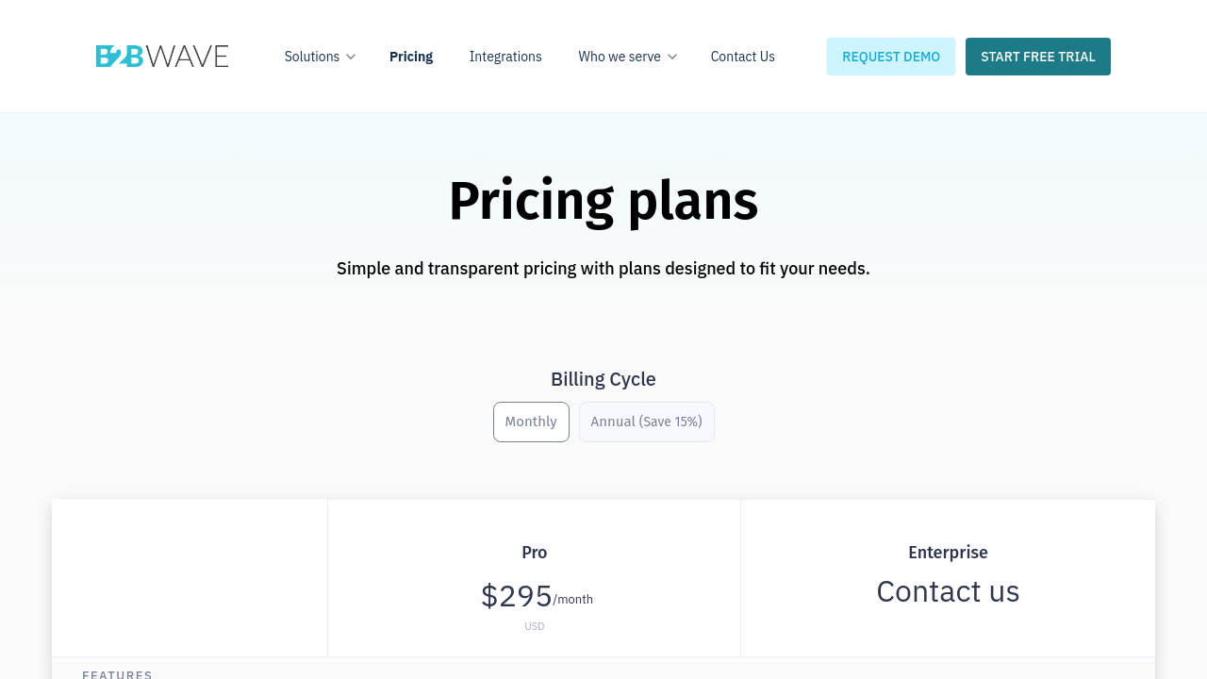Viewport: 1207px width, 679px height.
Task: Open the Integrations page
Action: pos(505,57)
